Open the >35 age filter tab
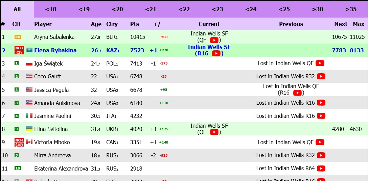This screenshot has height=181, width=368. (351, 9)
